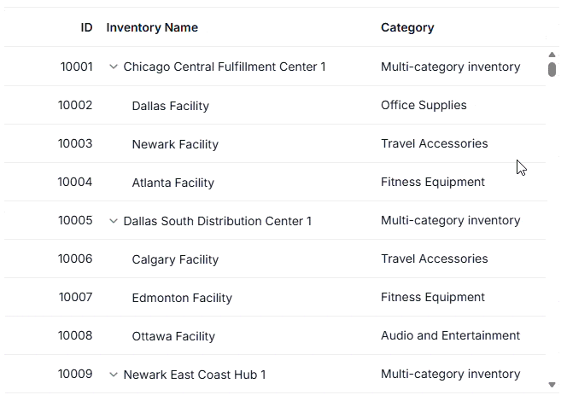Select the Edmonton Facility row
Viewport: 567px width, 401px height.
click(275, 297)
